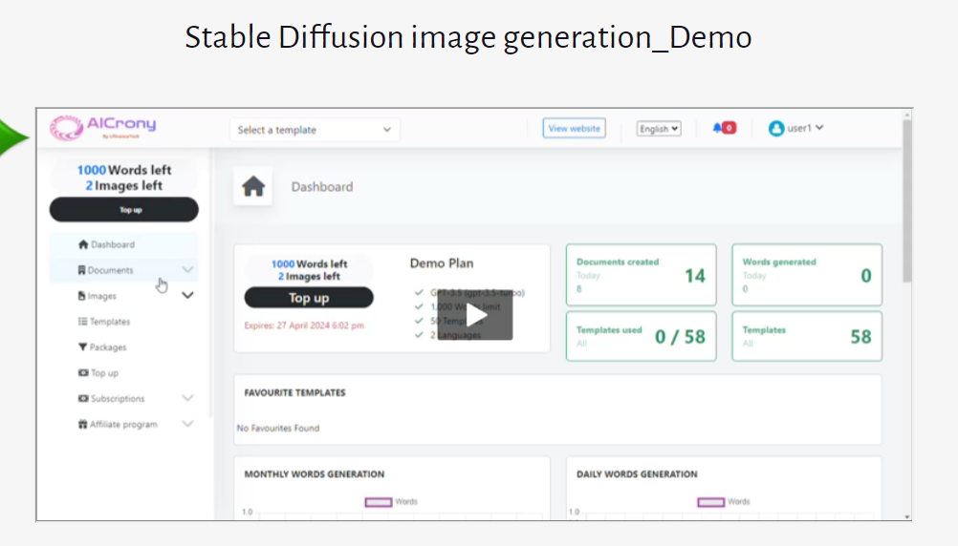
Task: Click the page vertical scrollbar thumb
Action: (907, 201)
